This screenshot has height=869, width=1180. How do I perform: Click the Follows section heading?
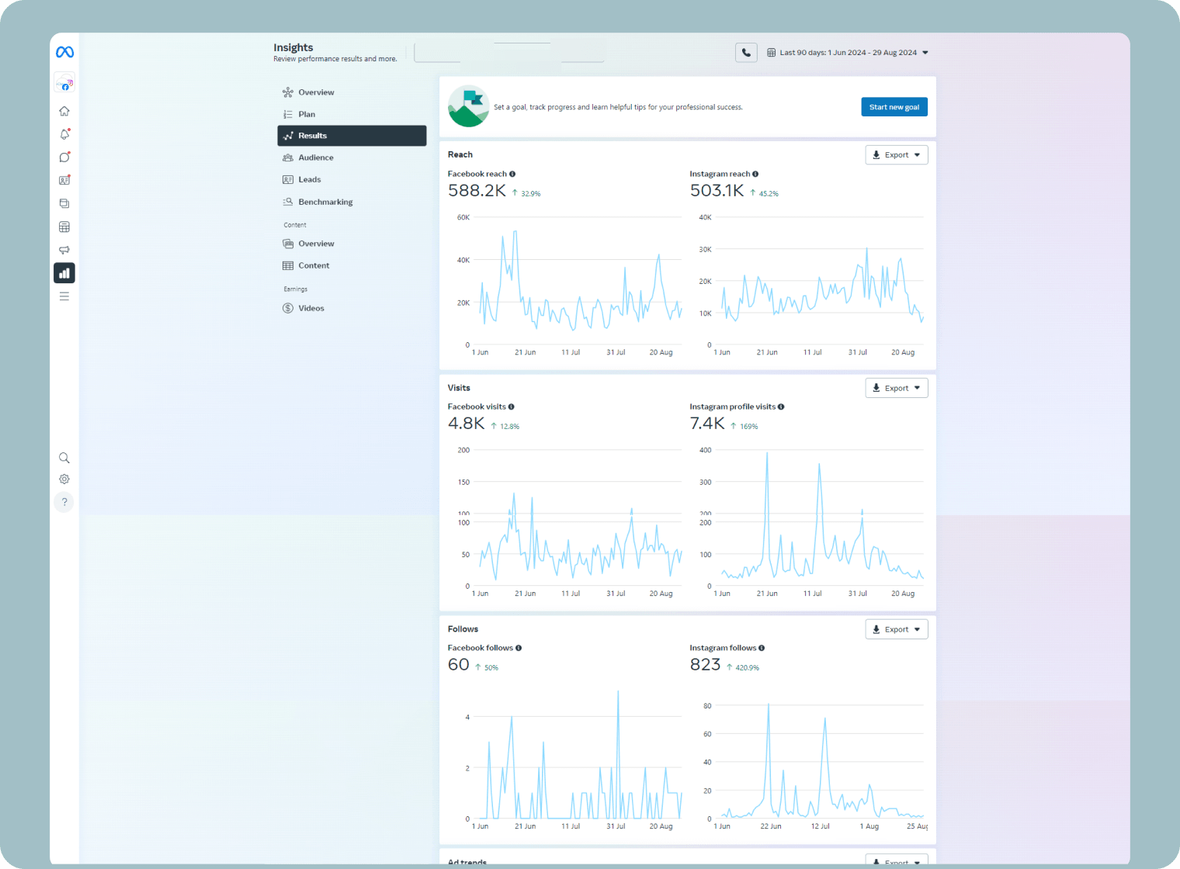pyautogui.click(x=463, y=629)
